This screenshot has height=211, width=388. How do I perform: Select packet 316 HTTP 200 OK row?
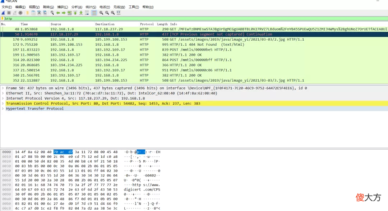tap(194, 65)
